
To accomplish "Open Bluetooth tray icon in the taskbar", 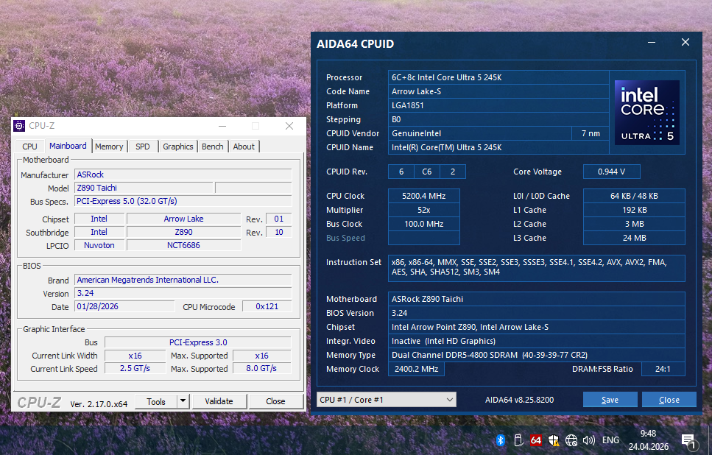I will pyautogui.click(x=500, y=440).
